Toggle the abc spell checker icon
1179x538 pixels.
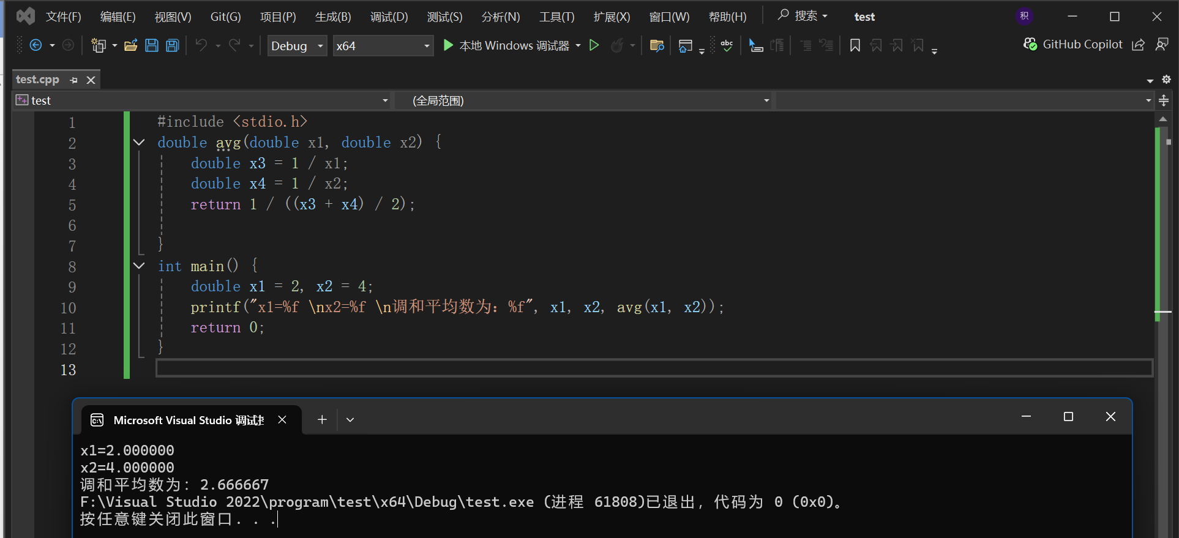click(727, 45)
